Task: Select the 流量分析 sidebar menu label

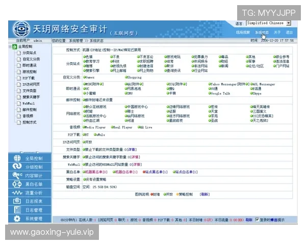Action: click(34, 193)
